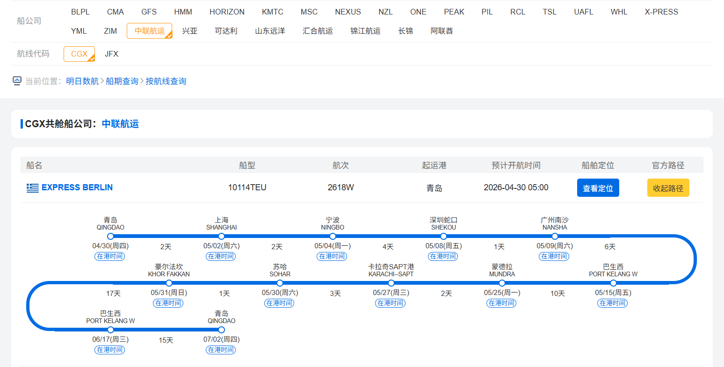This screenshot has height=367, width=724.
Task: Click the Qingdao departure port node marker
Action: pos(110,236)
